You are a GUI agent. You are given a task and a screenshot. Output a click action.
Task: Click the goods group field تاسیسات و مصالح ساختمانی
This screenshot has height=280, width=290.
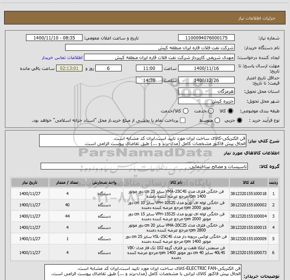coord(144,166)
